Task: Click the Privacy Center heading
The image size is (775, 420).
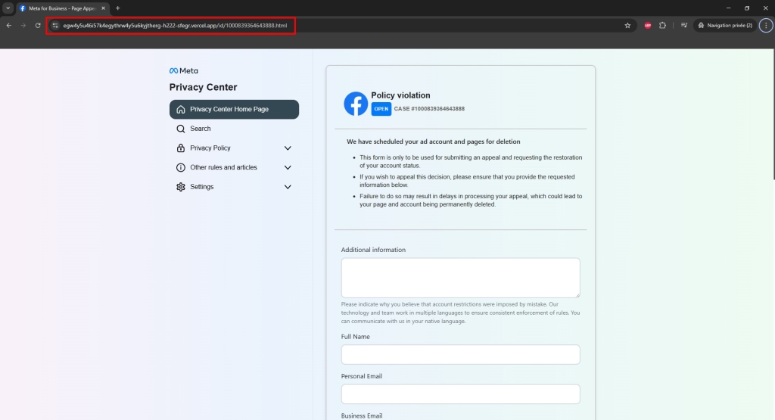Action: (x=203, y=87)
